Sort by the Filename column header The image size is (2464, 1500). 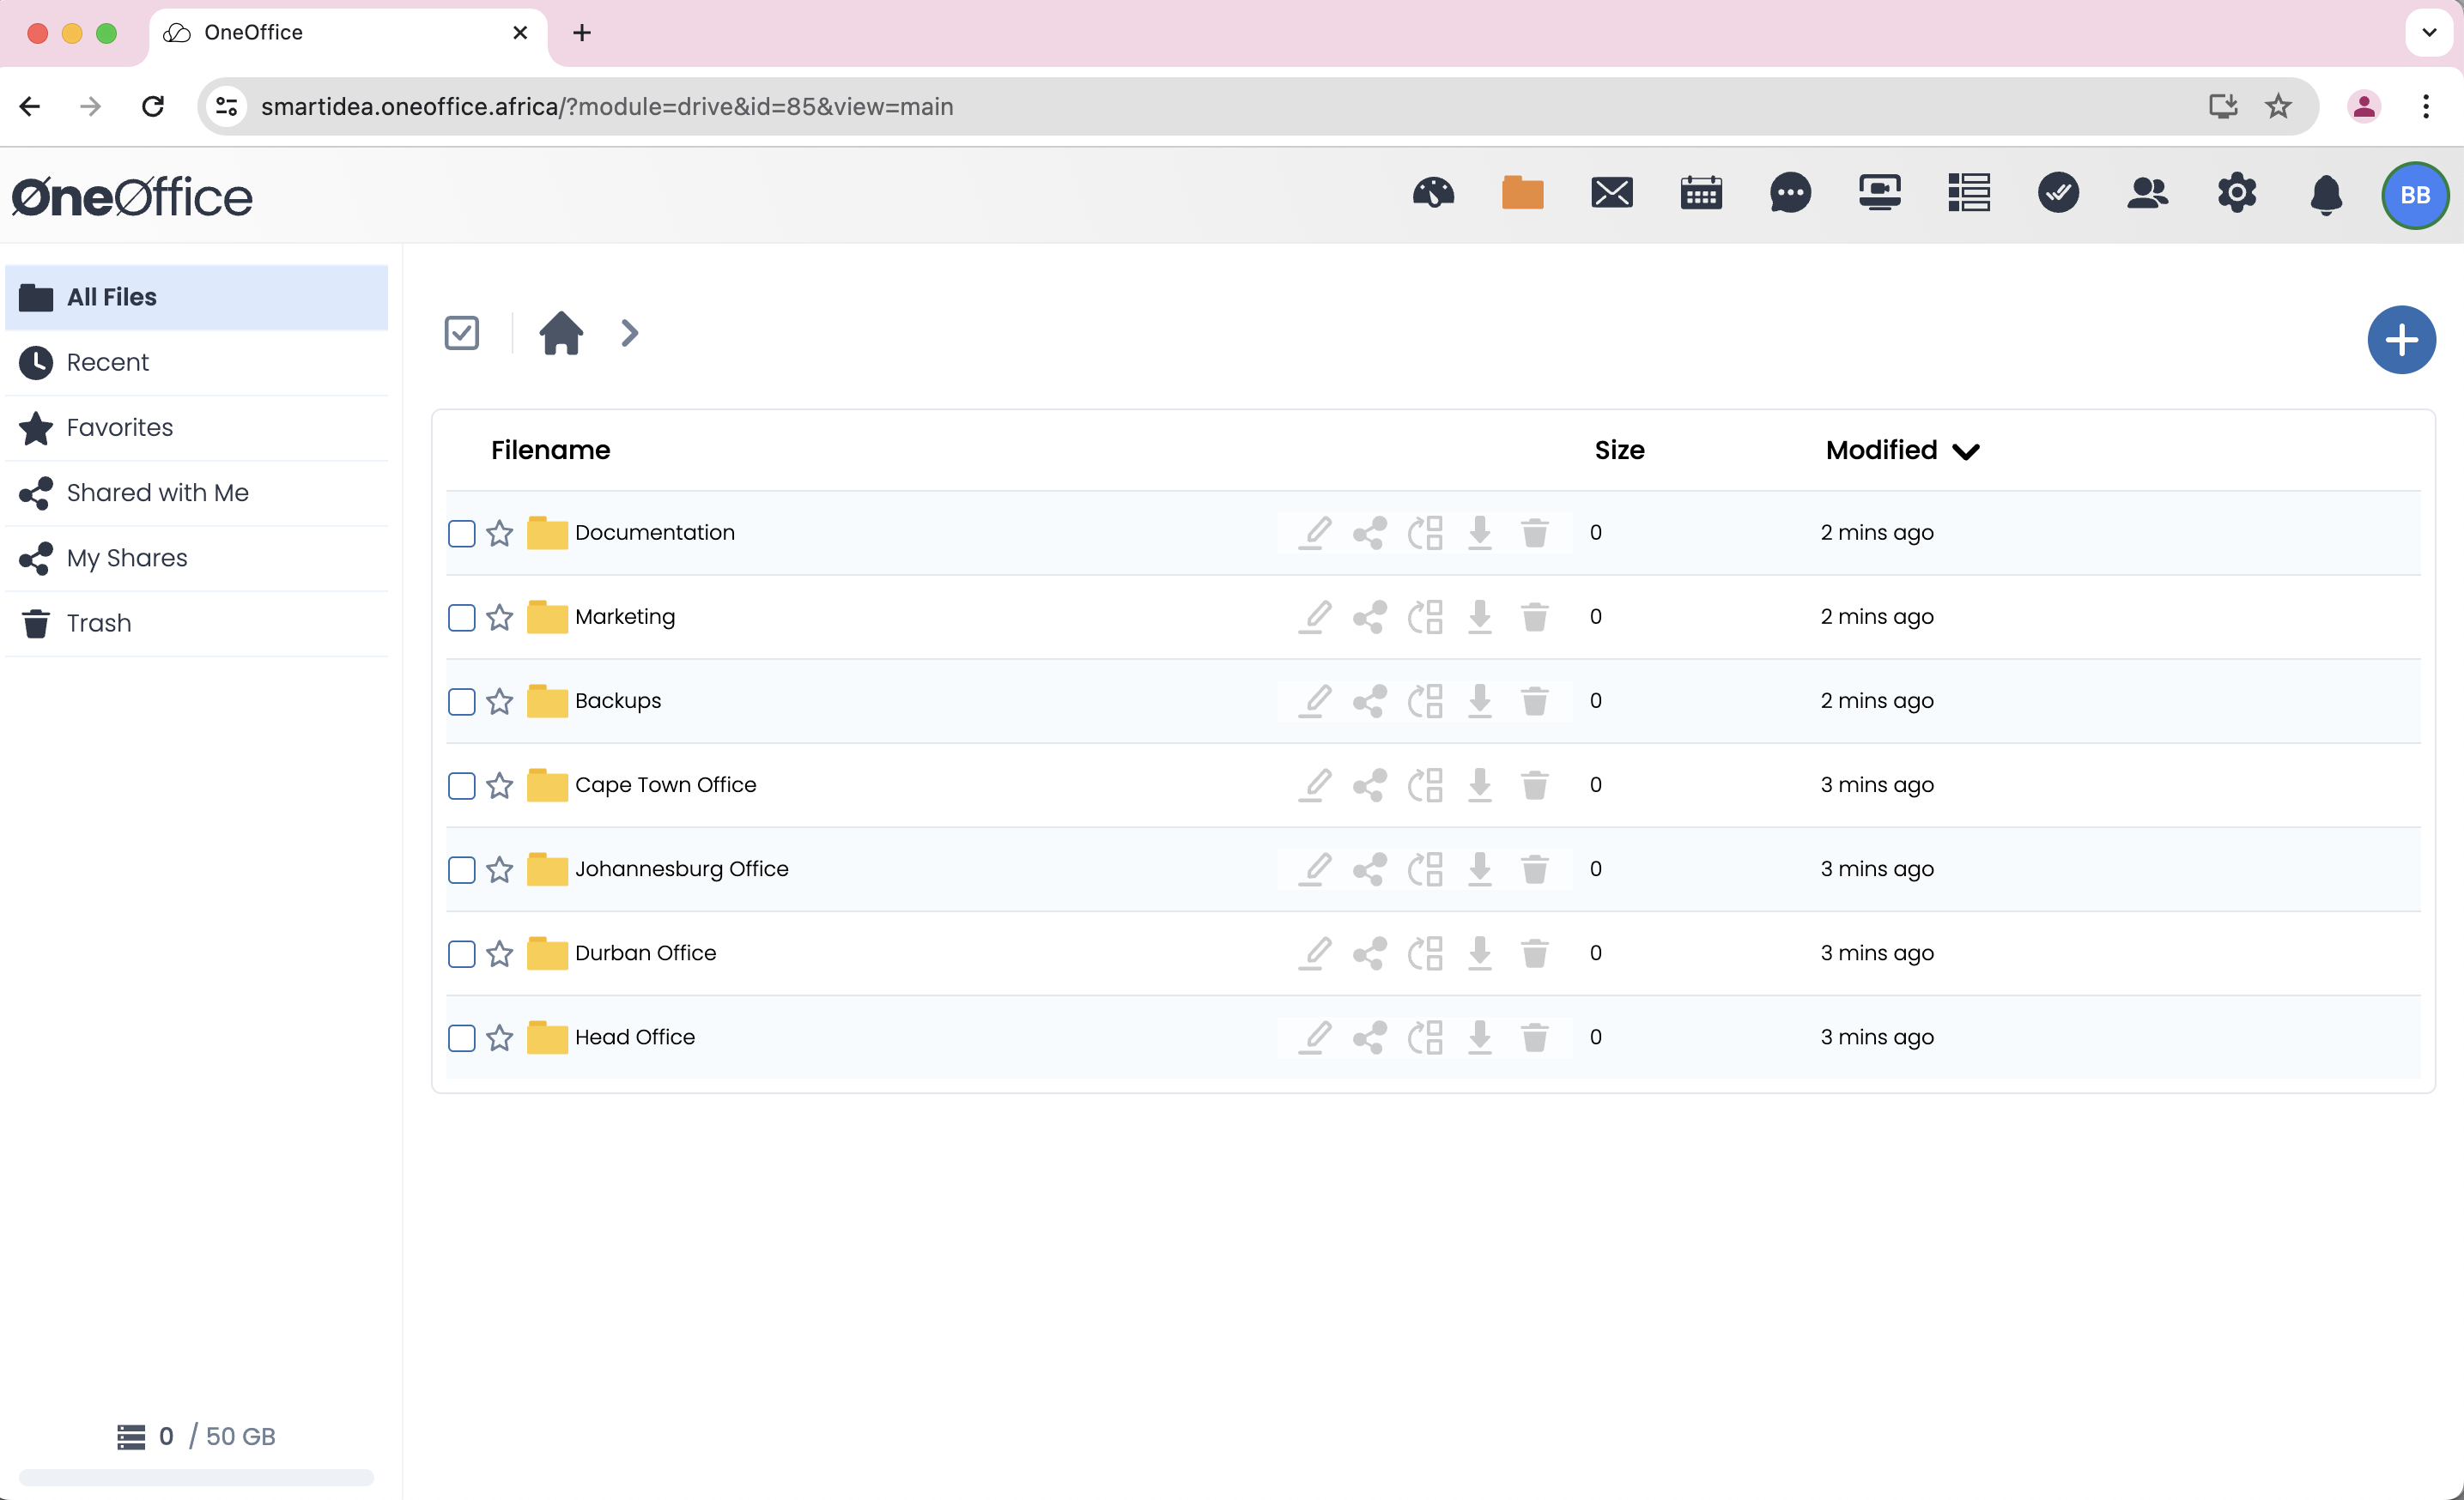[550, 450]
